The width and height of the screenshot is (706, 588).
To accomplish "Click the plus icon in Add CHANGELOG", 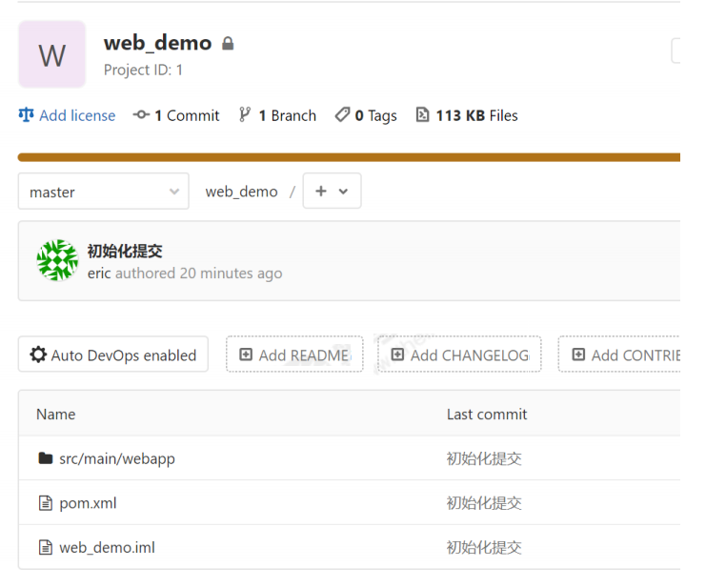I will coord(397,355).
